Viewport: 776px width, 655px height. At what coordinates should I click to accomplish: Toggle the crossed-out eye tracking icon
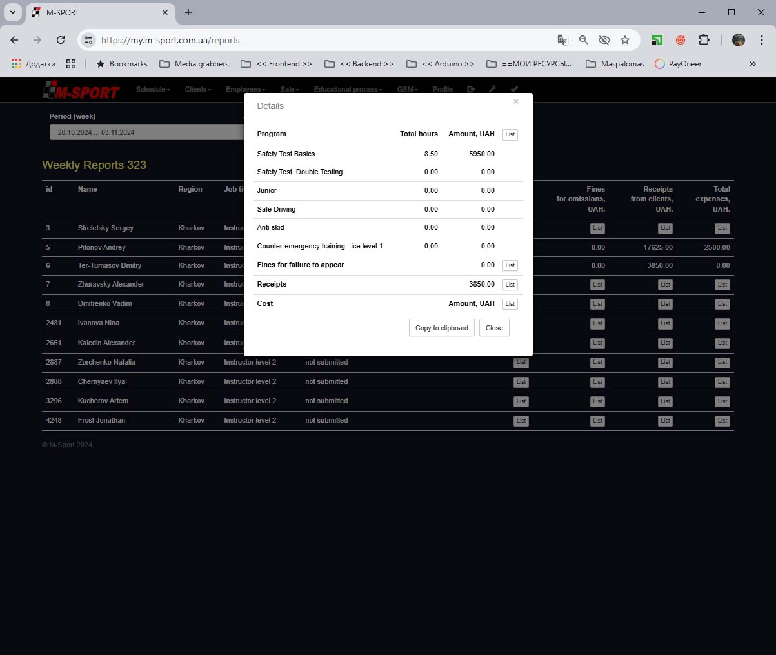(604, 40)
